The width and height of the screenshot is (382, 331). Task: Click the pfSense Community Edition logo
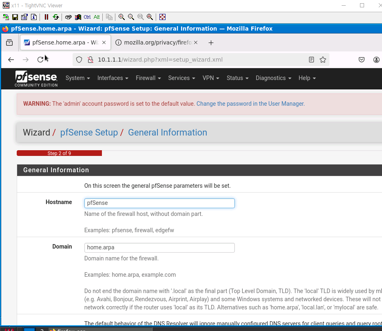tap(36, 78)
